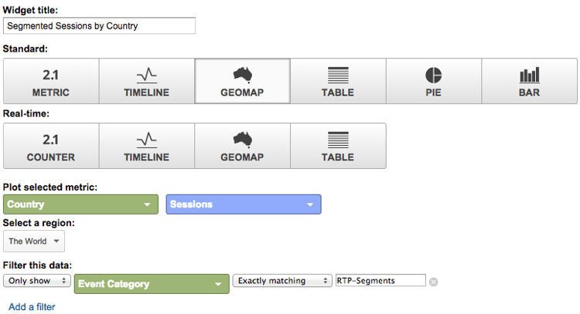Expand The World region selector

34,241
